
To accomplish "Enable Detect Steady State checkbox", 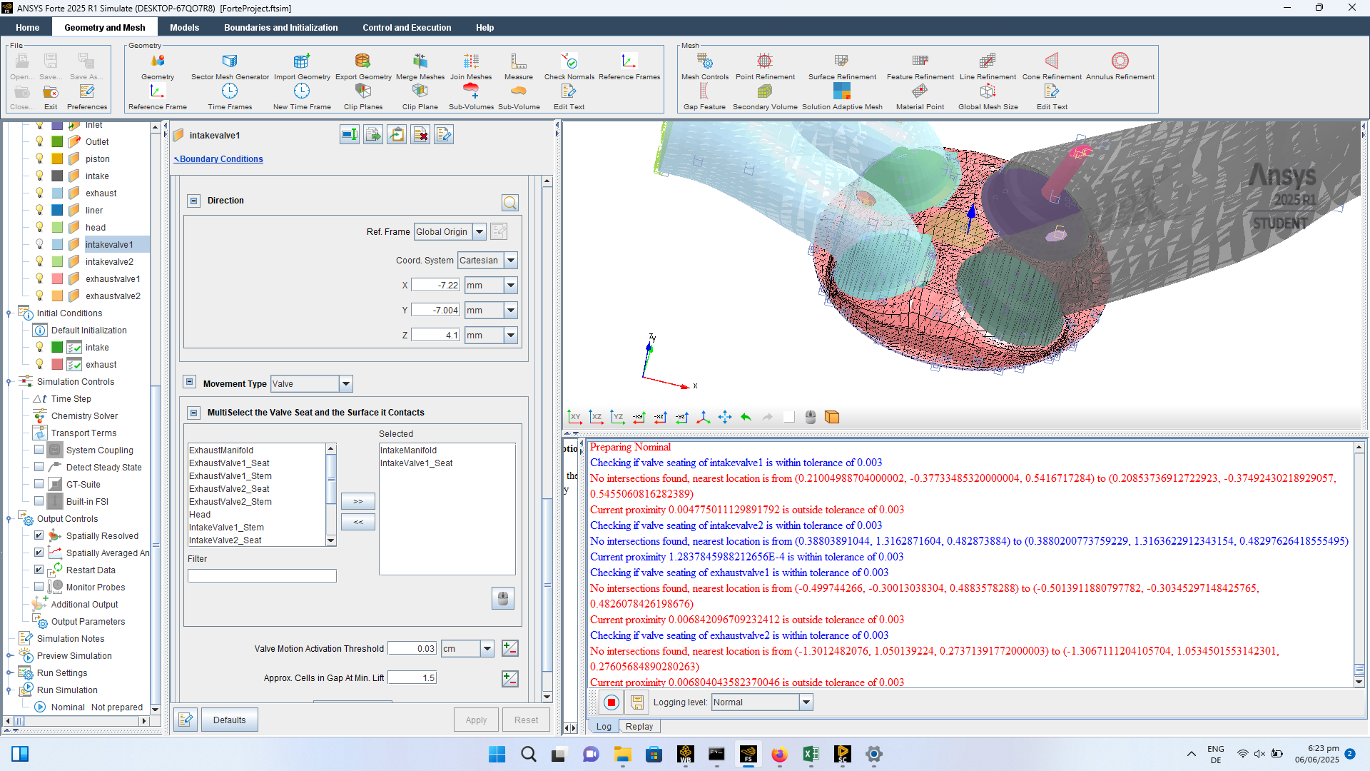I will click(39, 467).
